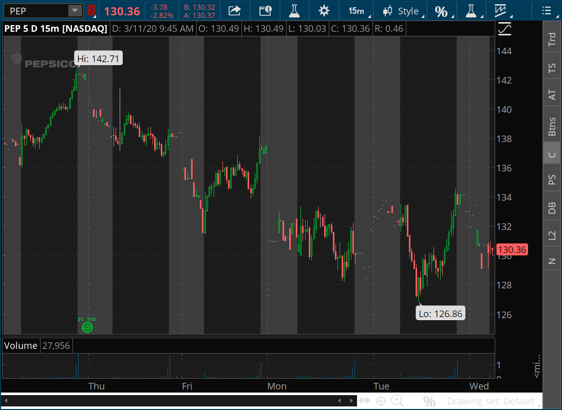562x410 pixels.
Task: Click the Lo: 126.86 price bubble
Action: [440, 314]
